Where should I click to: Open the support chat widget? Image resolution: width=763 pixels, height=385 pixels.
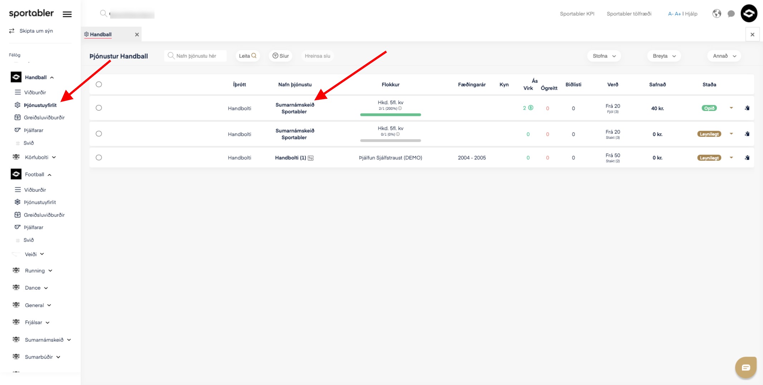746,367
